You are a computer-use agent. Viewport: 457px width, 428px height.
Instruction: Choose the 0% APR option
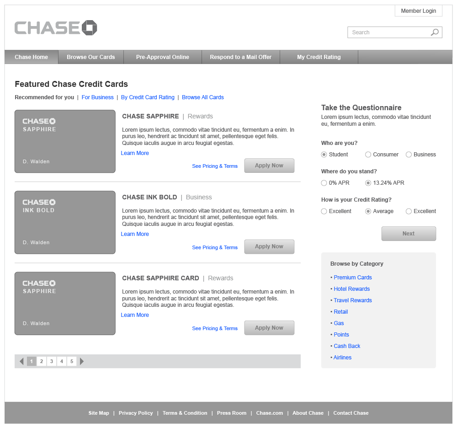(x=324, y=183)
